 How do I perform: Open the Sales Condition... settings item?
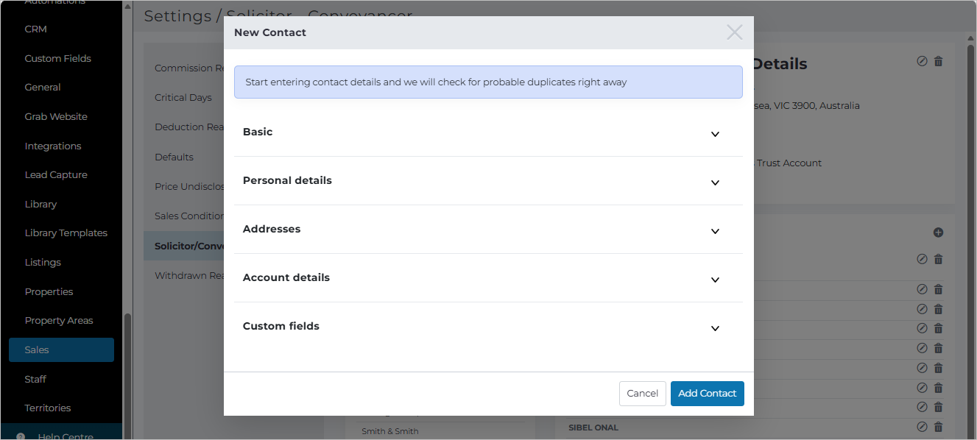(x=189, y=216)
